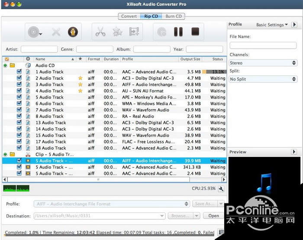Screen dimensions: 303x240
Task: Toggle checkbox for 18 Audio Track
Action: click(19, 148)
